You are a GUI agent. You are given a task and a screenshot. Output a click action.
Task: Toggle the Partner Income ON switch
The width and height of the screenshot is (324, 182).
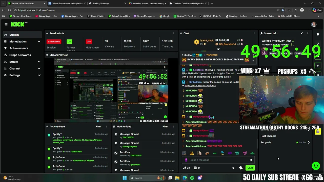(69, 41)
